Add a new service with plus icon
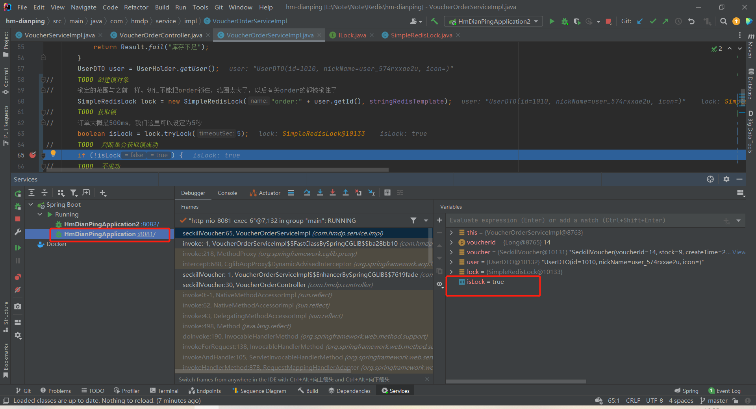The width and height of the screenshot is (756, 409). [x=103, y=192]
